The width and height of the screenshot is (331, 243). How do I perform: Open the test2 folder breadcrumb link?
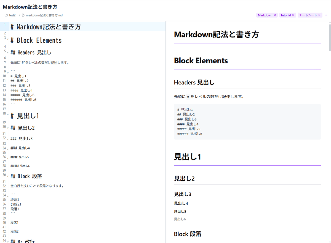pos(12,15)
